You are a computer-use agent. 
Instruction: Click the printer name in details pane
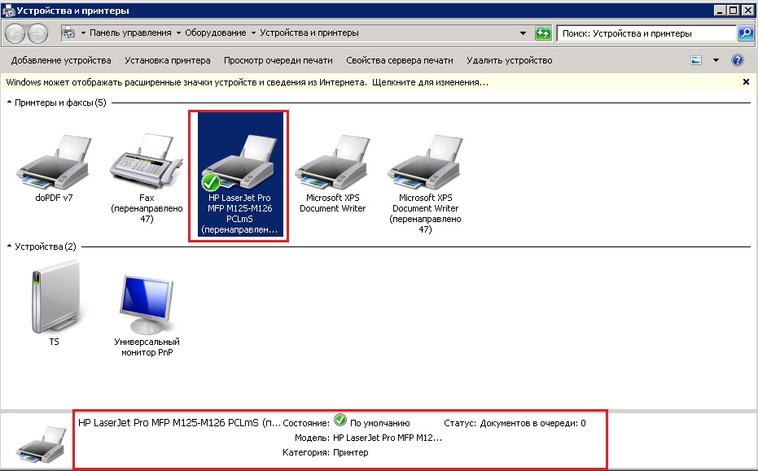[179, 423]
